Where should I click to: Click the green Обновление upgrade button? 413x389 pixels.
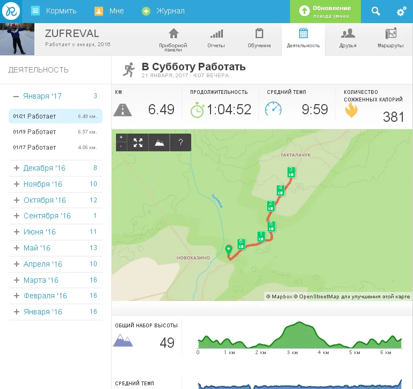point(325,11)
